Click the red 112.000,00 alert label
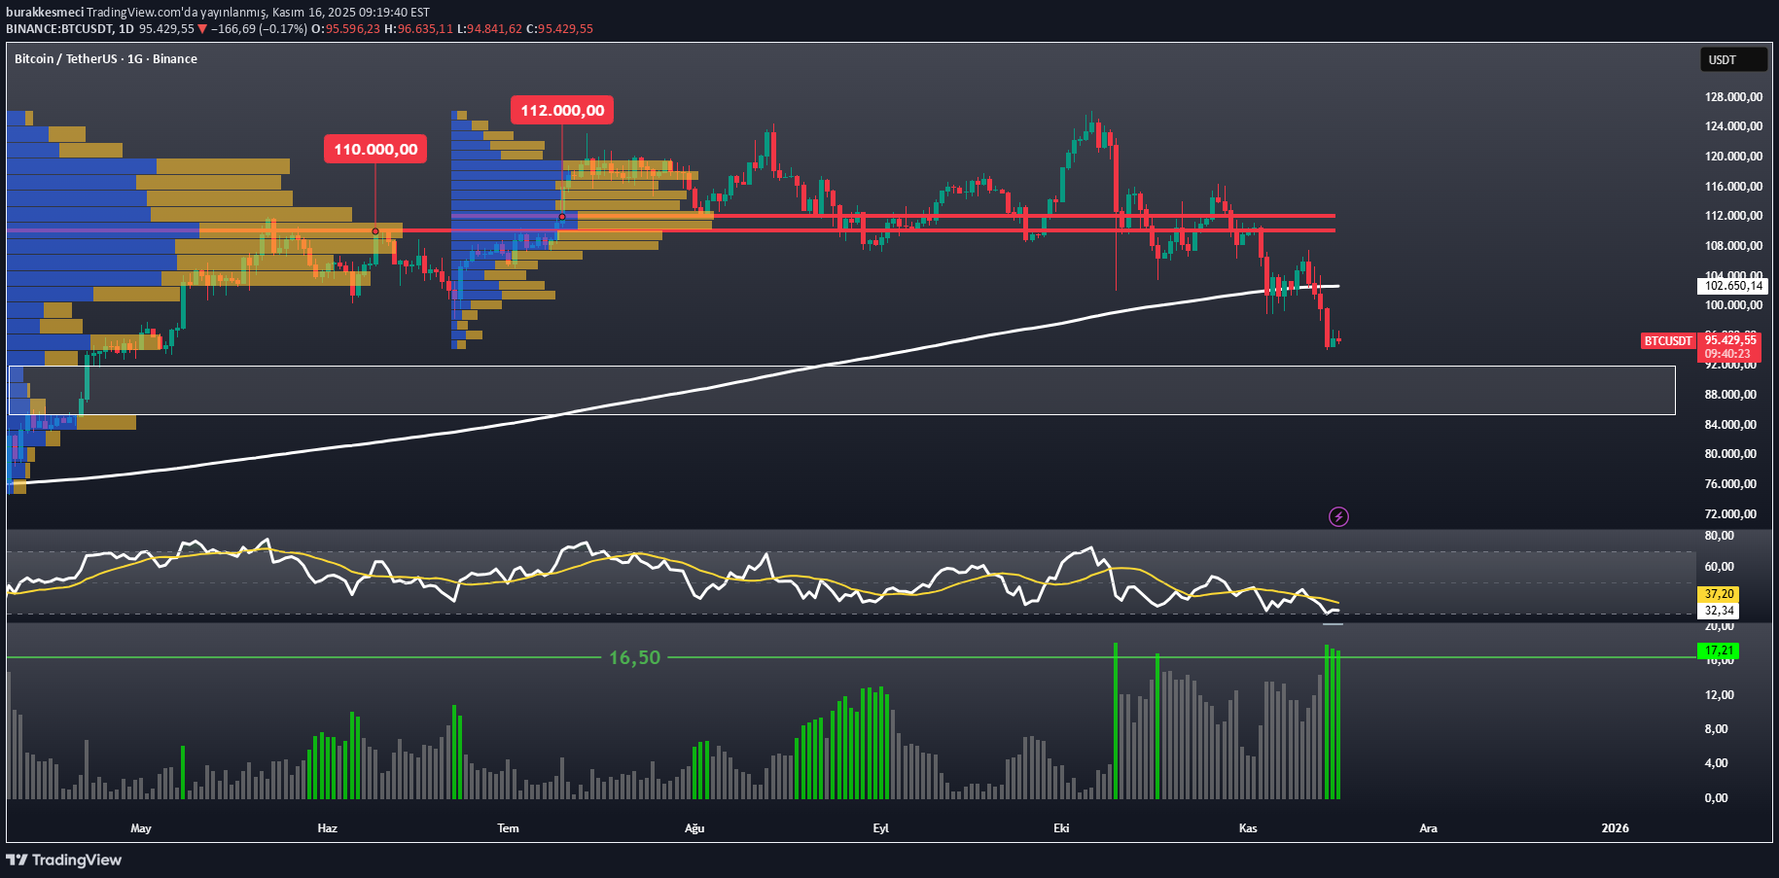Viewport: 1779px width, 878px height. tap(563, 110)
